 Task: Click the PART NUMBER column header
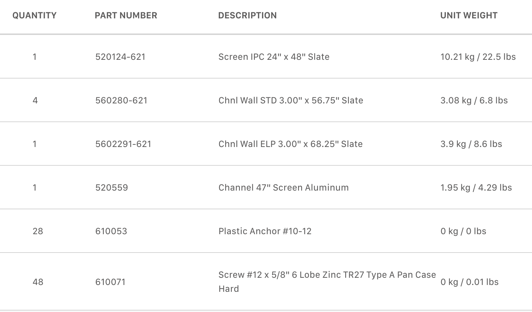pyautogui.click(x=126, y=15)
